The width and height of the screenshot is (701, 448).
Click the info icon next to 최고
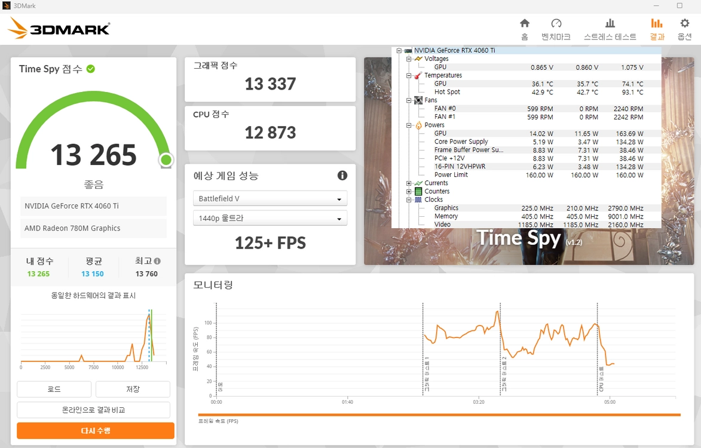157,261
